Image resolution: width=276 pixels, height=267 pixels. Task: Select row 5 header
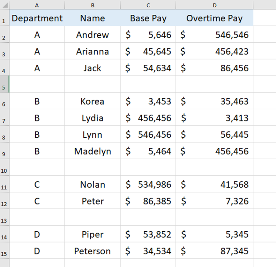[4, 84]
